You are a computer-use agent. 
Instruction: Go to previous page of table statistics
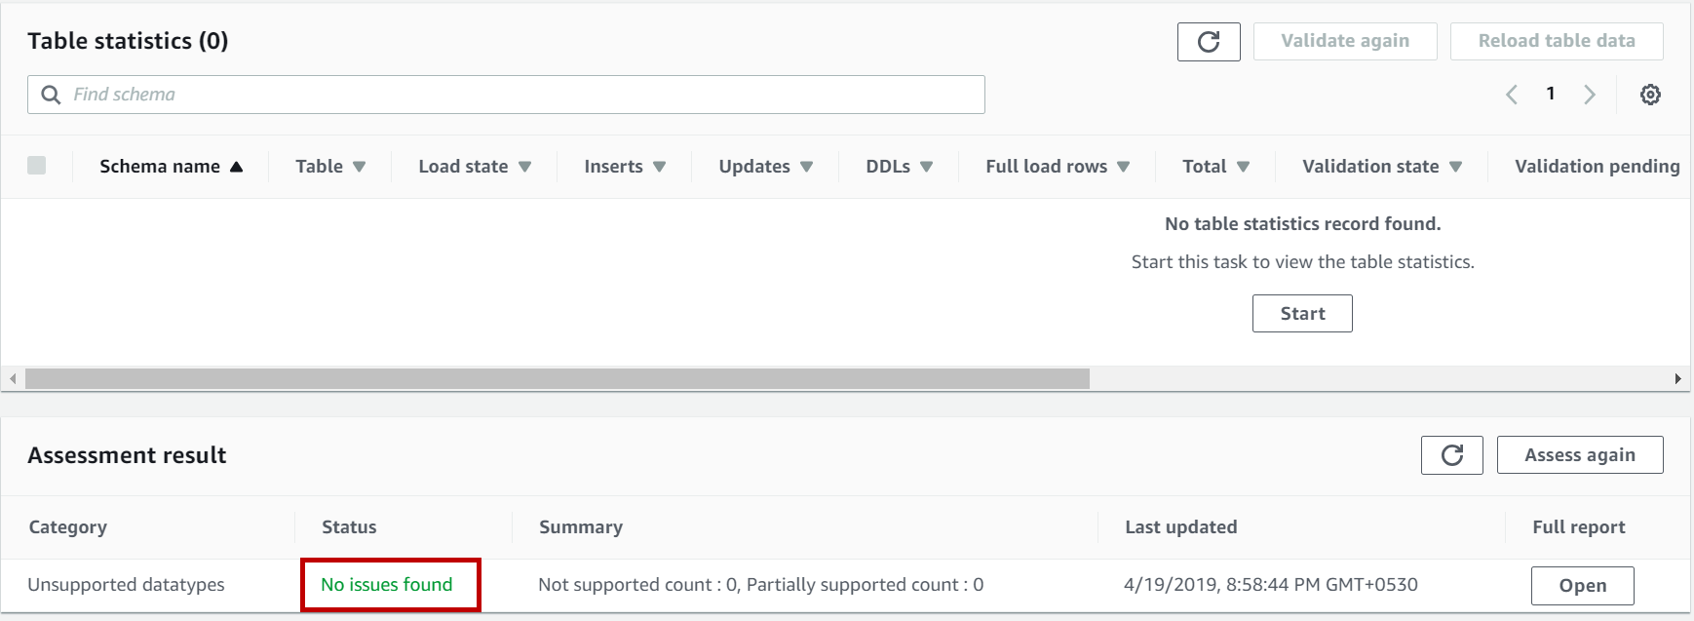pos(1512,95)
